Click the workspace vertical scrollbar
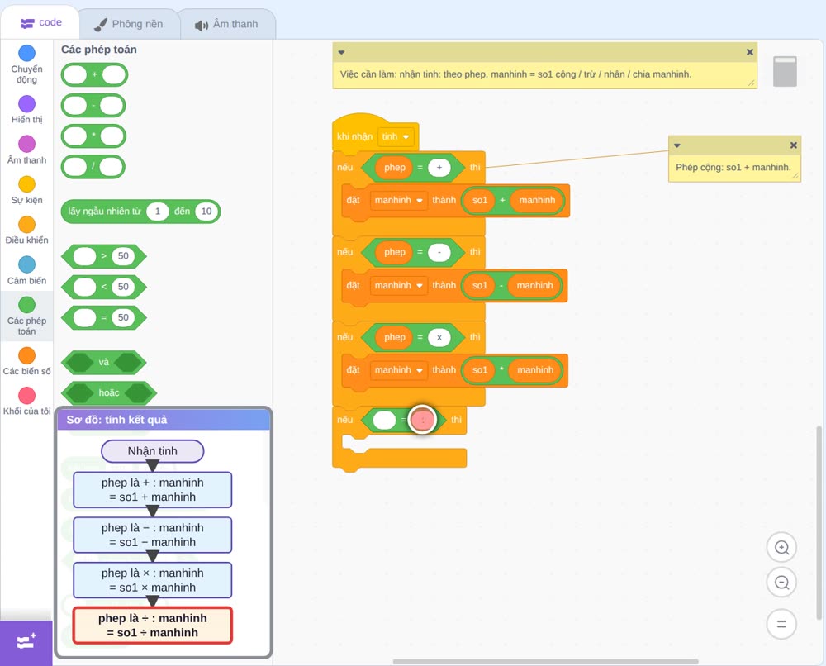This screenshot has width=826, height=666. point(819,521)
